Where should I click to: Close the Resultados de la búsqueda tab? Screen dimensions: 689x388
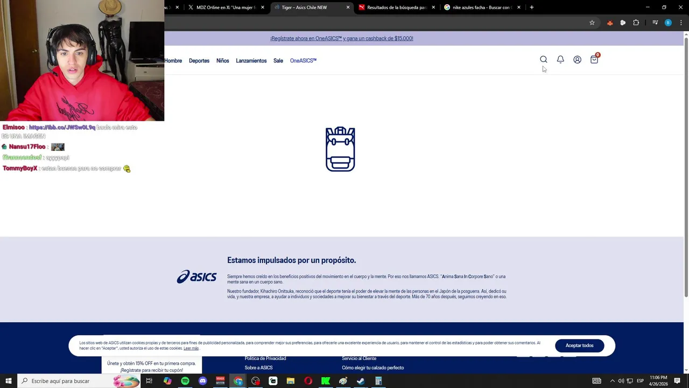[433, 8]
